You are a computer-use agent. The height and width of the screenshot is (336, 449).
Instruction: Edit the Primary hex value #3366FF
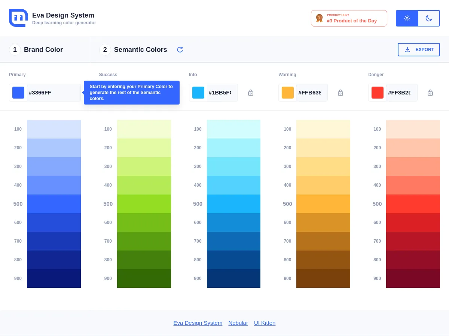point(52,93)
